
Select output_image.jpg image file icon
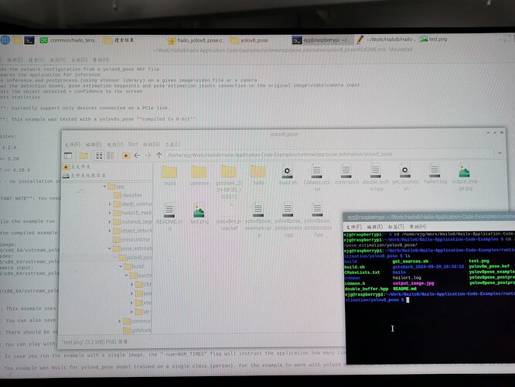point(464,170)
